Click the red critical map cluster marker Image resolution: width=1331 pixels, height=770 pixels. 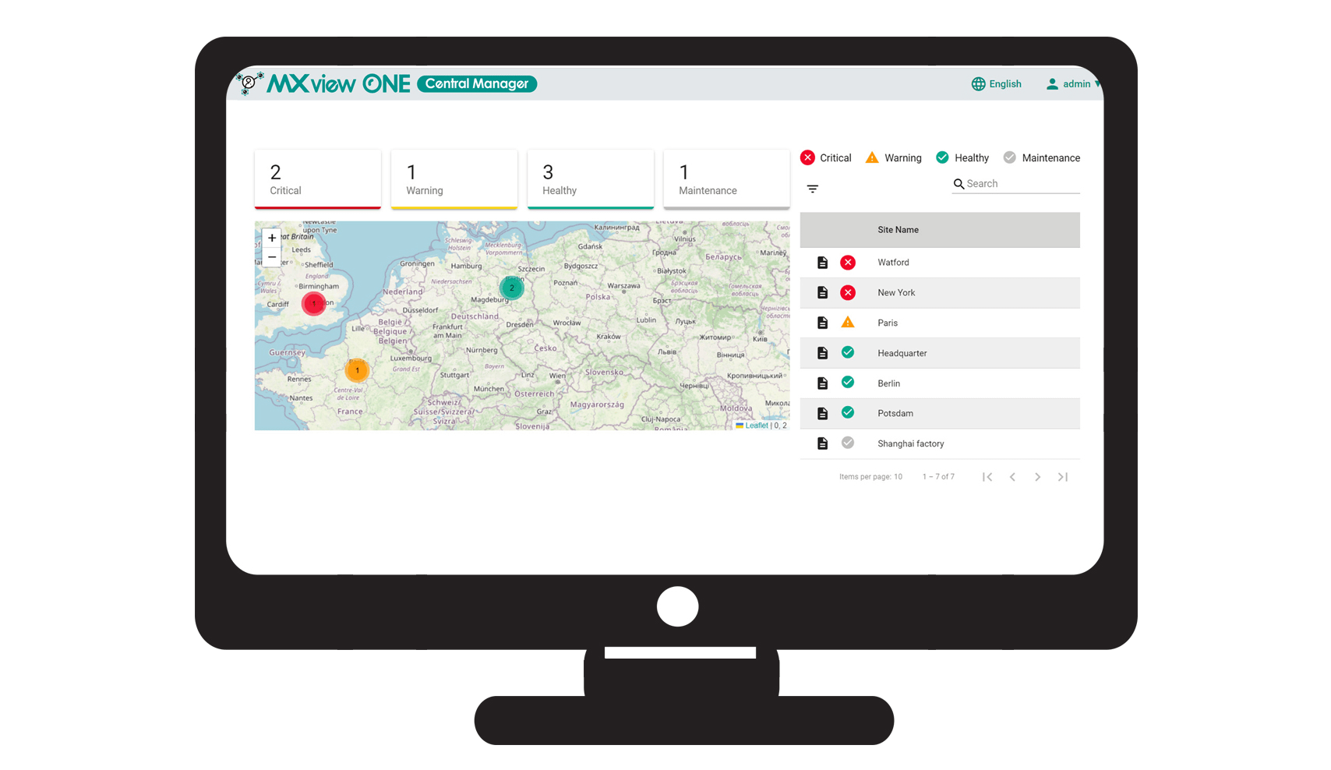tap(314, 303)
